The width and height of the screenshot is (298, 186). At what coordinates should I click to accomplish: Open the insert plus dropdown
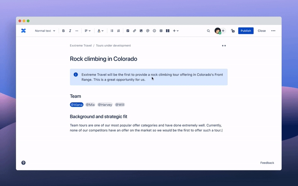pos(175,31)
